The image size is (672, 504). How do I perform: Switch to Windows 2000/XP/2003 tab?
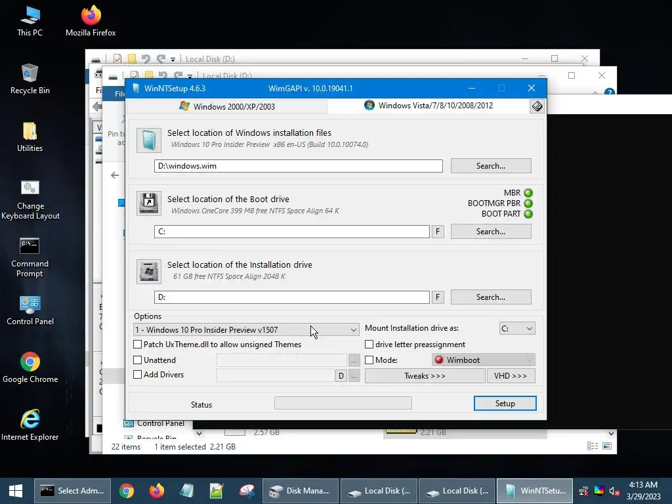pos(227,106)
